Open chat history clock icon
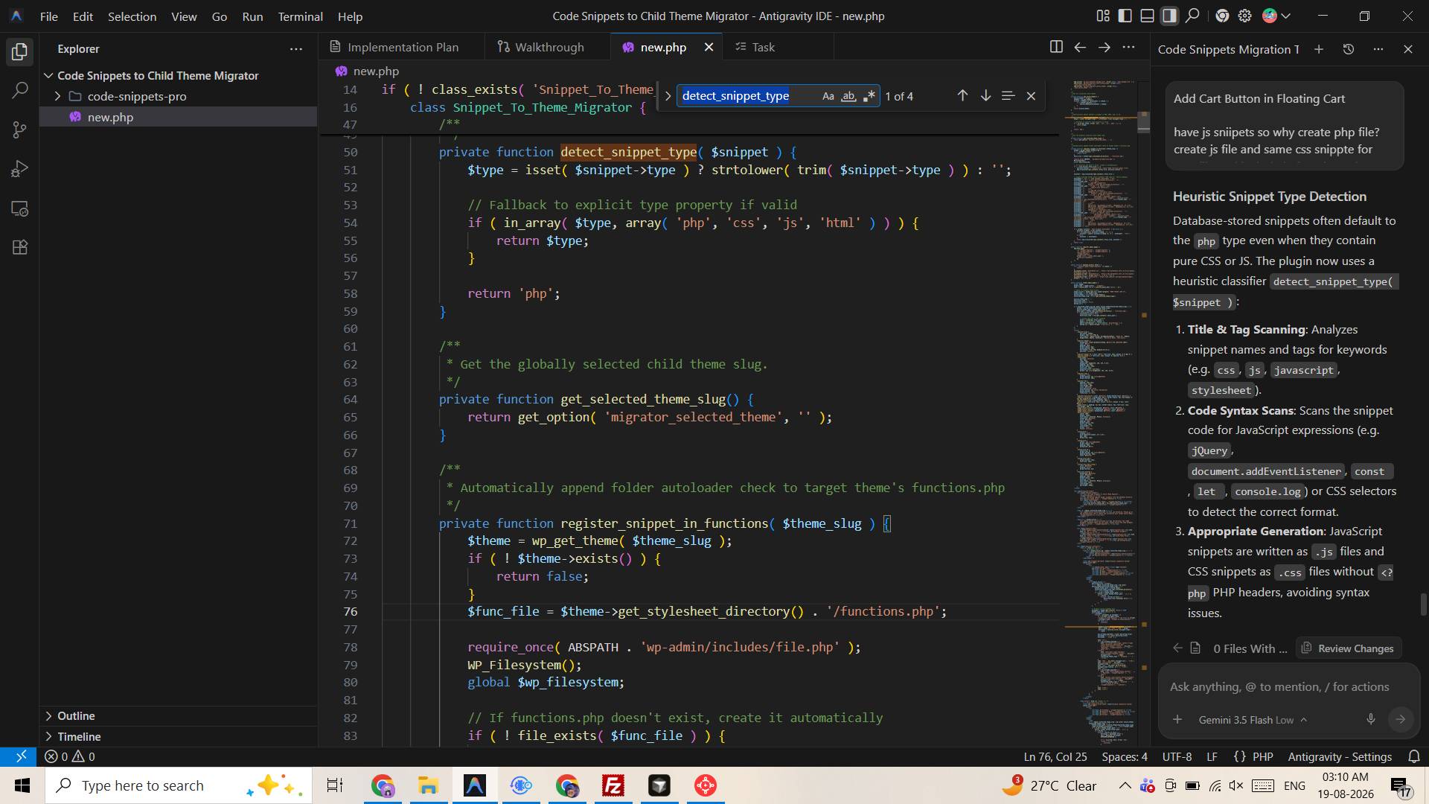Viewport: 1429px width, 804px height. (1348, 49)
